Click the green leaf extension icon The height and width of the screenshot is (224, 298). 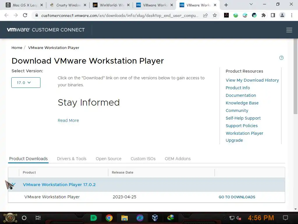(x=236, y=15)
